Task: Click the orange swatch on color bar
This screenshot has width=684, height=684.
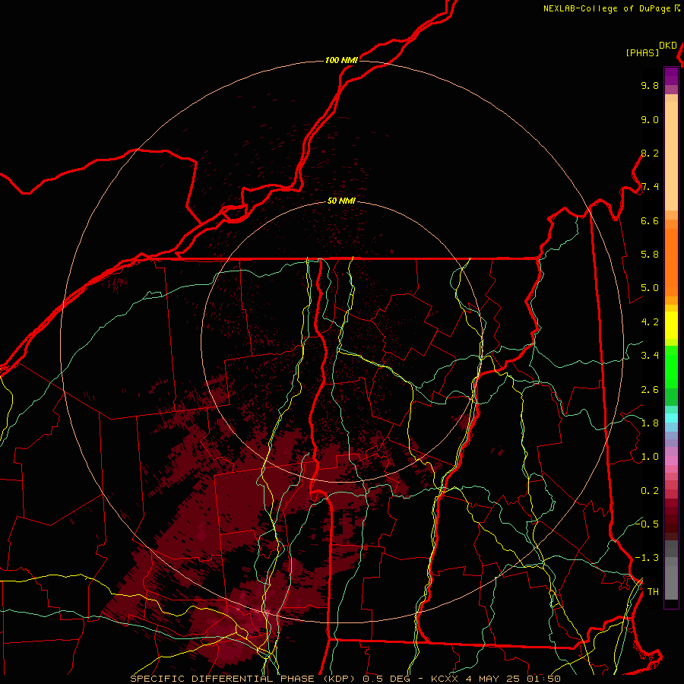Action: click(x=671, y=262)
